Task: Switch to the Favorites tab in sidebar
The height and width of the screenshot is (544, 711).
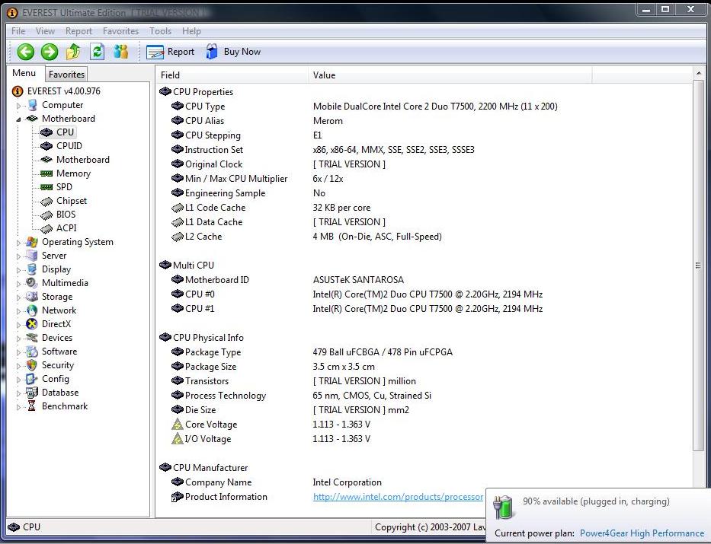Action: tap(66, 75)
